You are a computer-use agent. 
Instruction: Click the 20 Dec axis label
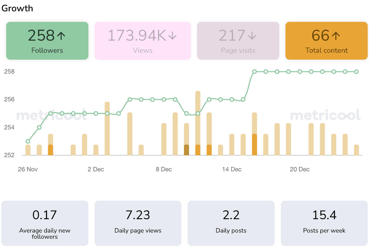coord(300,169)
